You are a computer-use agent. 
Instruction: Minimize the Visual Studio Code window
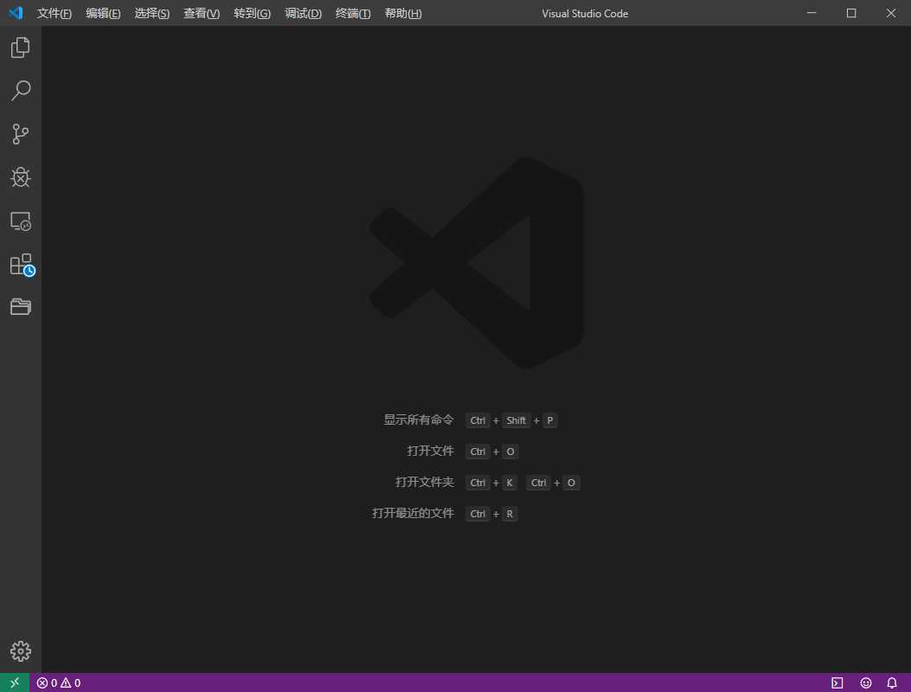812,13
